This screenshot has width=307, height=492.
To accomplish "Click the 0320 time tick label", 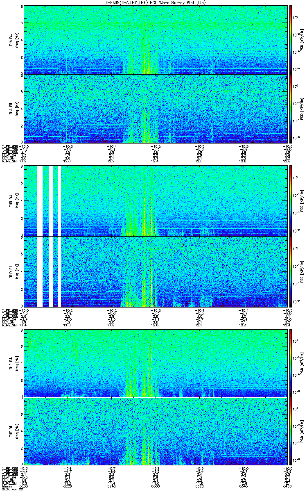I will coord(199,486).
